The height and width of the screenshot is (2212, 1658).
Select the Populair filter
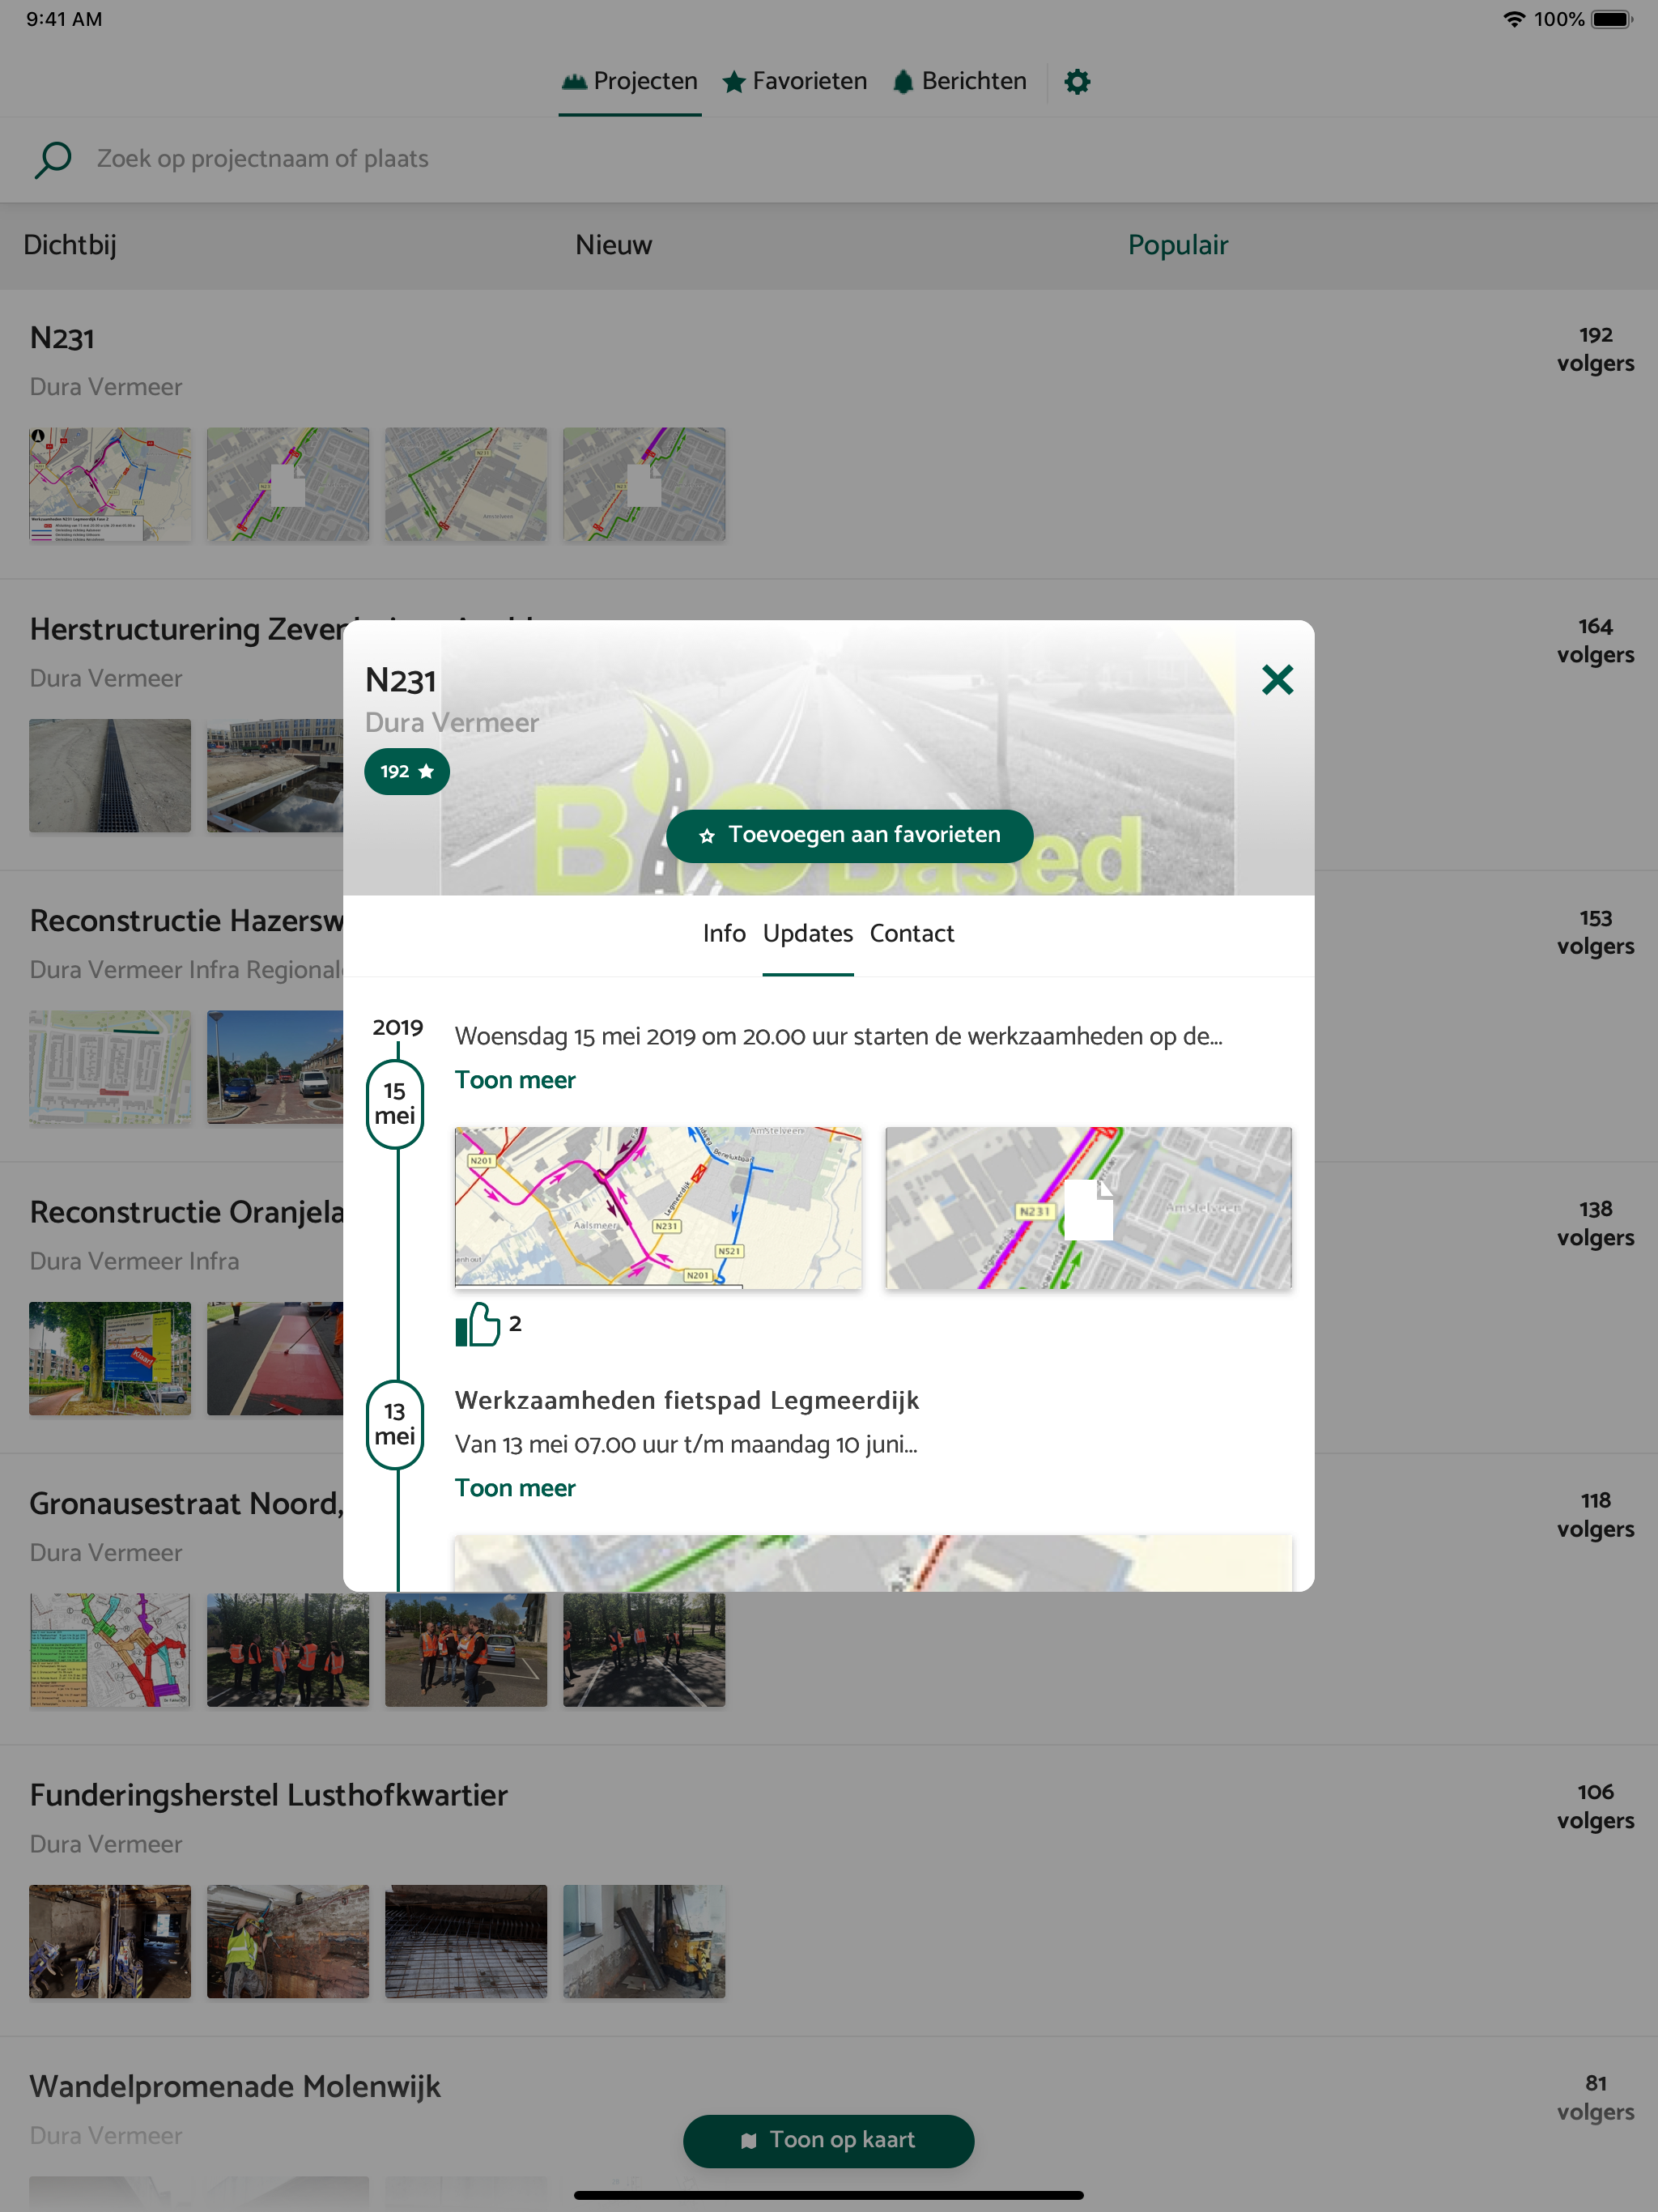click(1178, 245)
